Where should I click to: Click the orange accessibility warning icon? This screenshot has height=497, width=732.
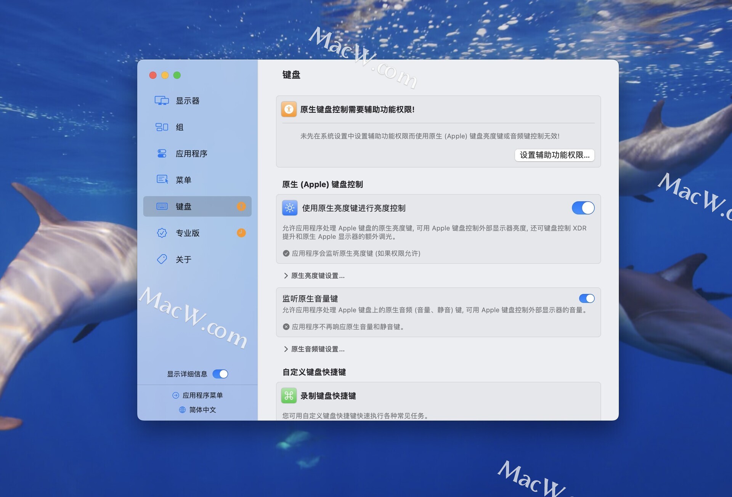289,109
